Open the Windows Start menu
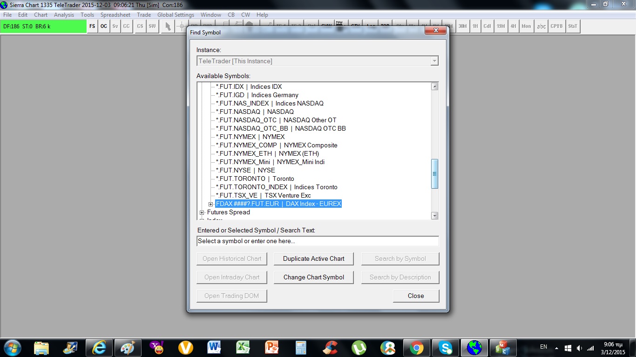 point(12,347)
